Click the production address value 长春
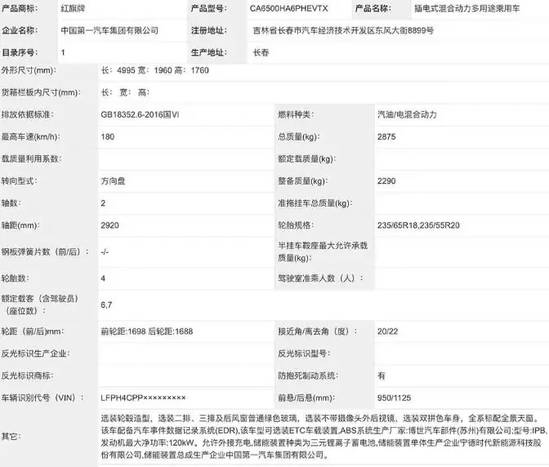549x467 pixels. (261, 51)
